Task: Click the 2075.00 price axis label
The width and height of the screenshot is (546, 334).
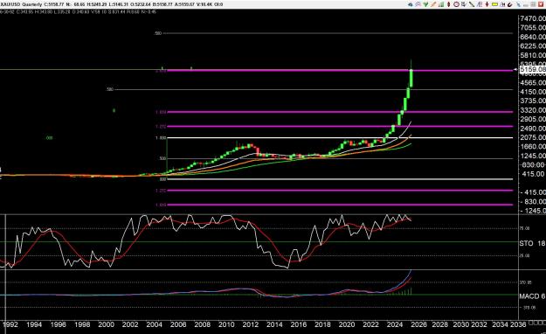Action: pyautogui.click(x=533, y=137)
